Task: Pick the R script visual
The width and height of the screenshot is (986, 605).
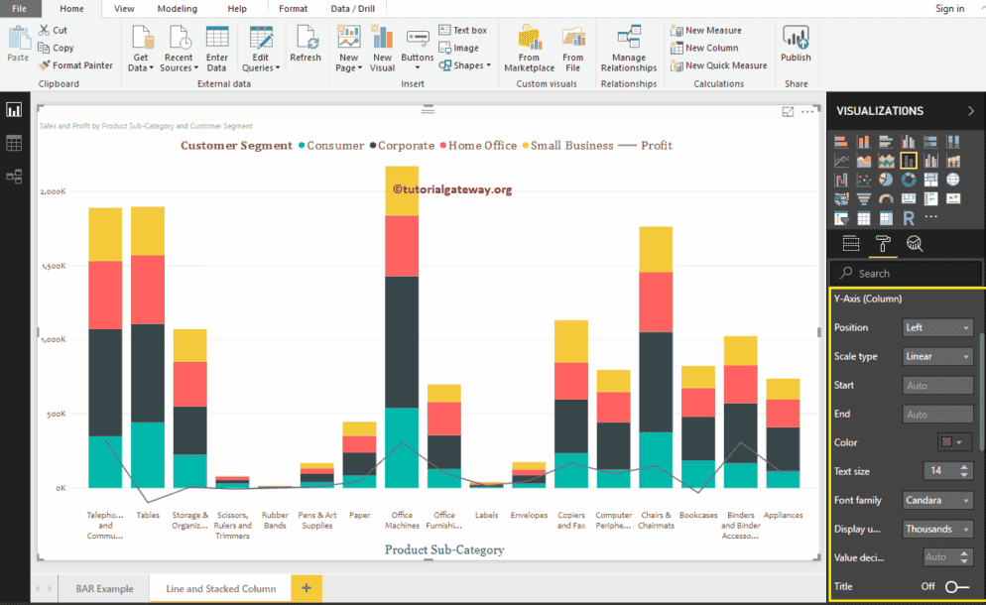Action: click(x=909, y=217)
